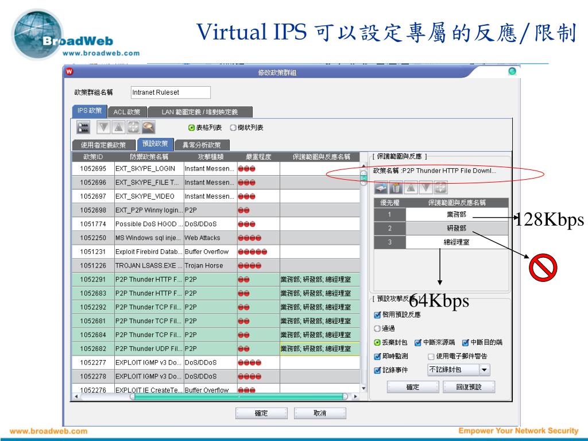
Task: Click the 政策ID column header
Action: pos(93,157)
